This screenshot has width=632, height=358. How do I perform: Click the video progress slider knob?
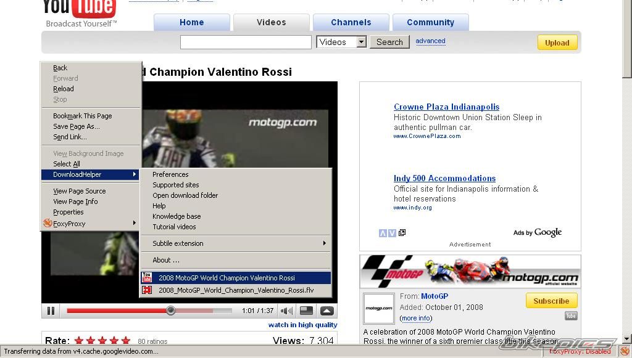(x=170, y=311)
